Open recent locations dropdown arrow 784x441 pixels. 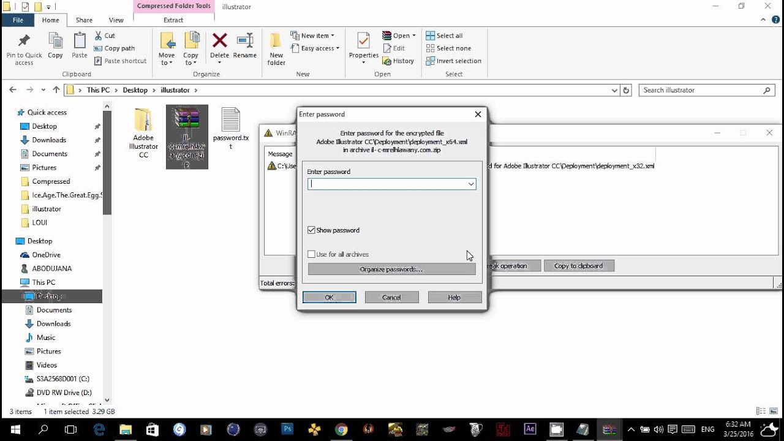tap(43, 90)
